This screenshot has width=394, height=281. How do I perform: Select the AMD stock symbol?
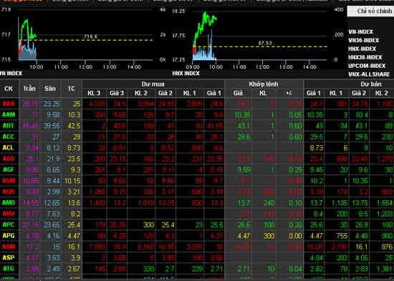9,202
